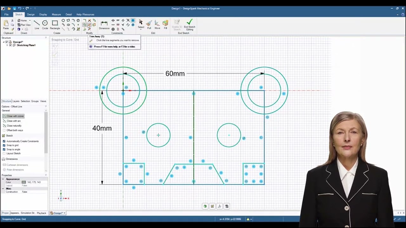The width and height of the screenshot is (406, 228).
Task: Click the Redo arrow icon
Action: (27, 8)
